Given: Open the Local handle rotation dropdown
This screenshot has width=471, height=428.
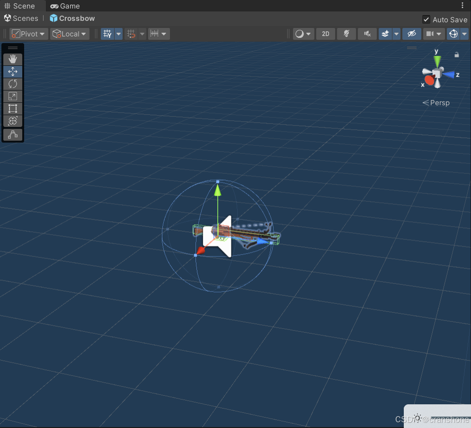Looking at the screenshot, I should pyautogui.click(x=69, y=34).
